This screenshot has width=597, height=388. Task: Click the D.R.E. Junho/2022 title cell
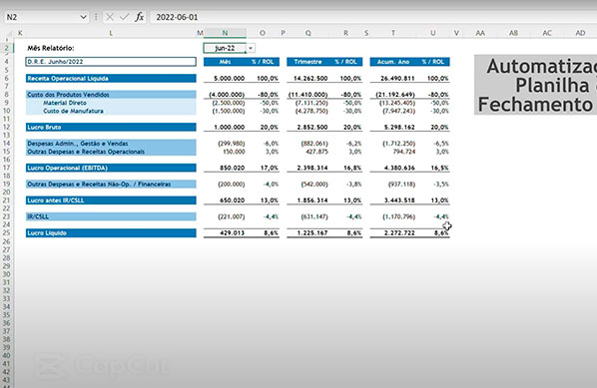(x=111, y=62)
